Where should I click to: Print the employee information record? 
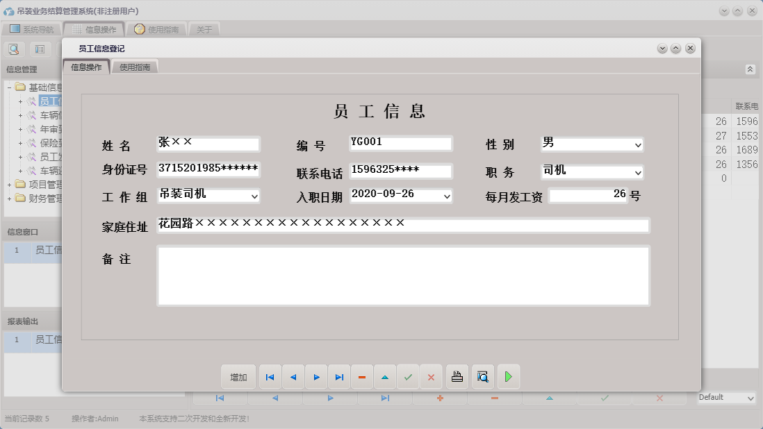[457, 376]
